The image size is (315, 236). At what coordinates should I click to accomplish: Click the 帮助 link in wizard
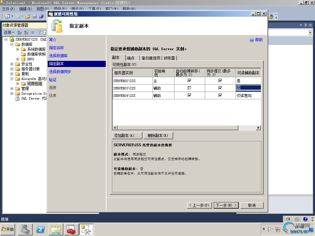coord(259,40)
